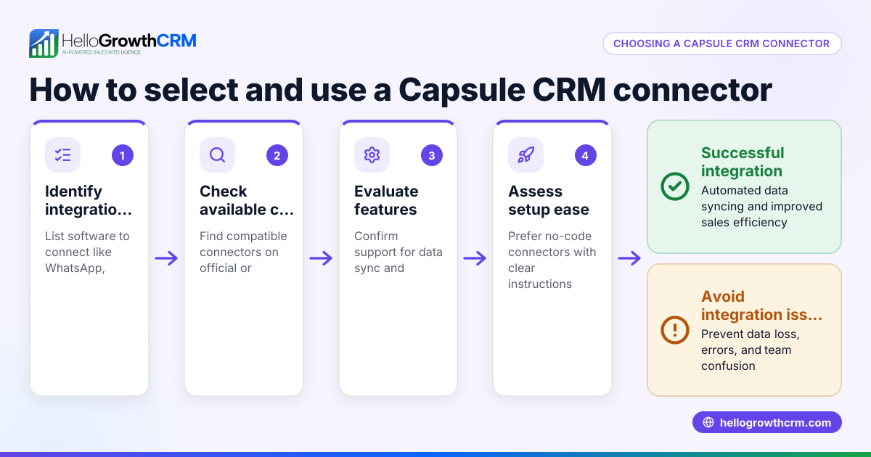
Task: Select the 'Identify integratio...' heading
Action: point(89,200)
